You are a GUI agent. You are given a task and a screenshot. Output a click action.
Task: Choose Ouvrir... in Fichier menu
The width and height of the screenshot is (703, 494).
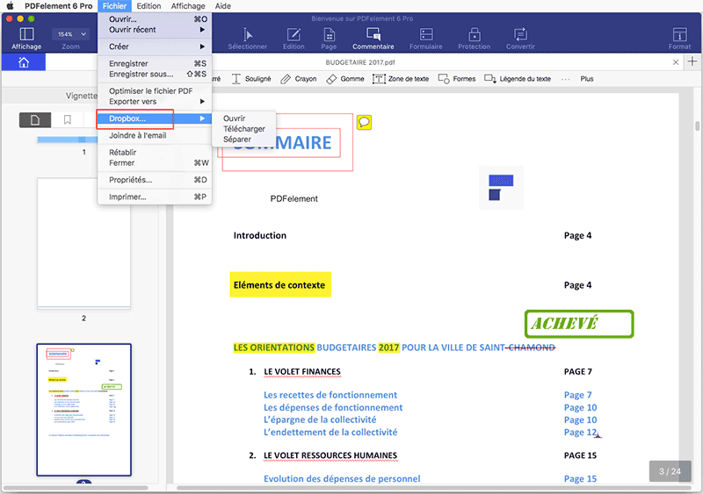click(155, 18)
